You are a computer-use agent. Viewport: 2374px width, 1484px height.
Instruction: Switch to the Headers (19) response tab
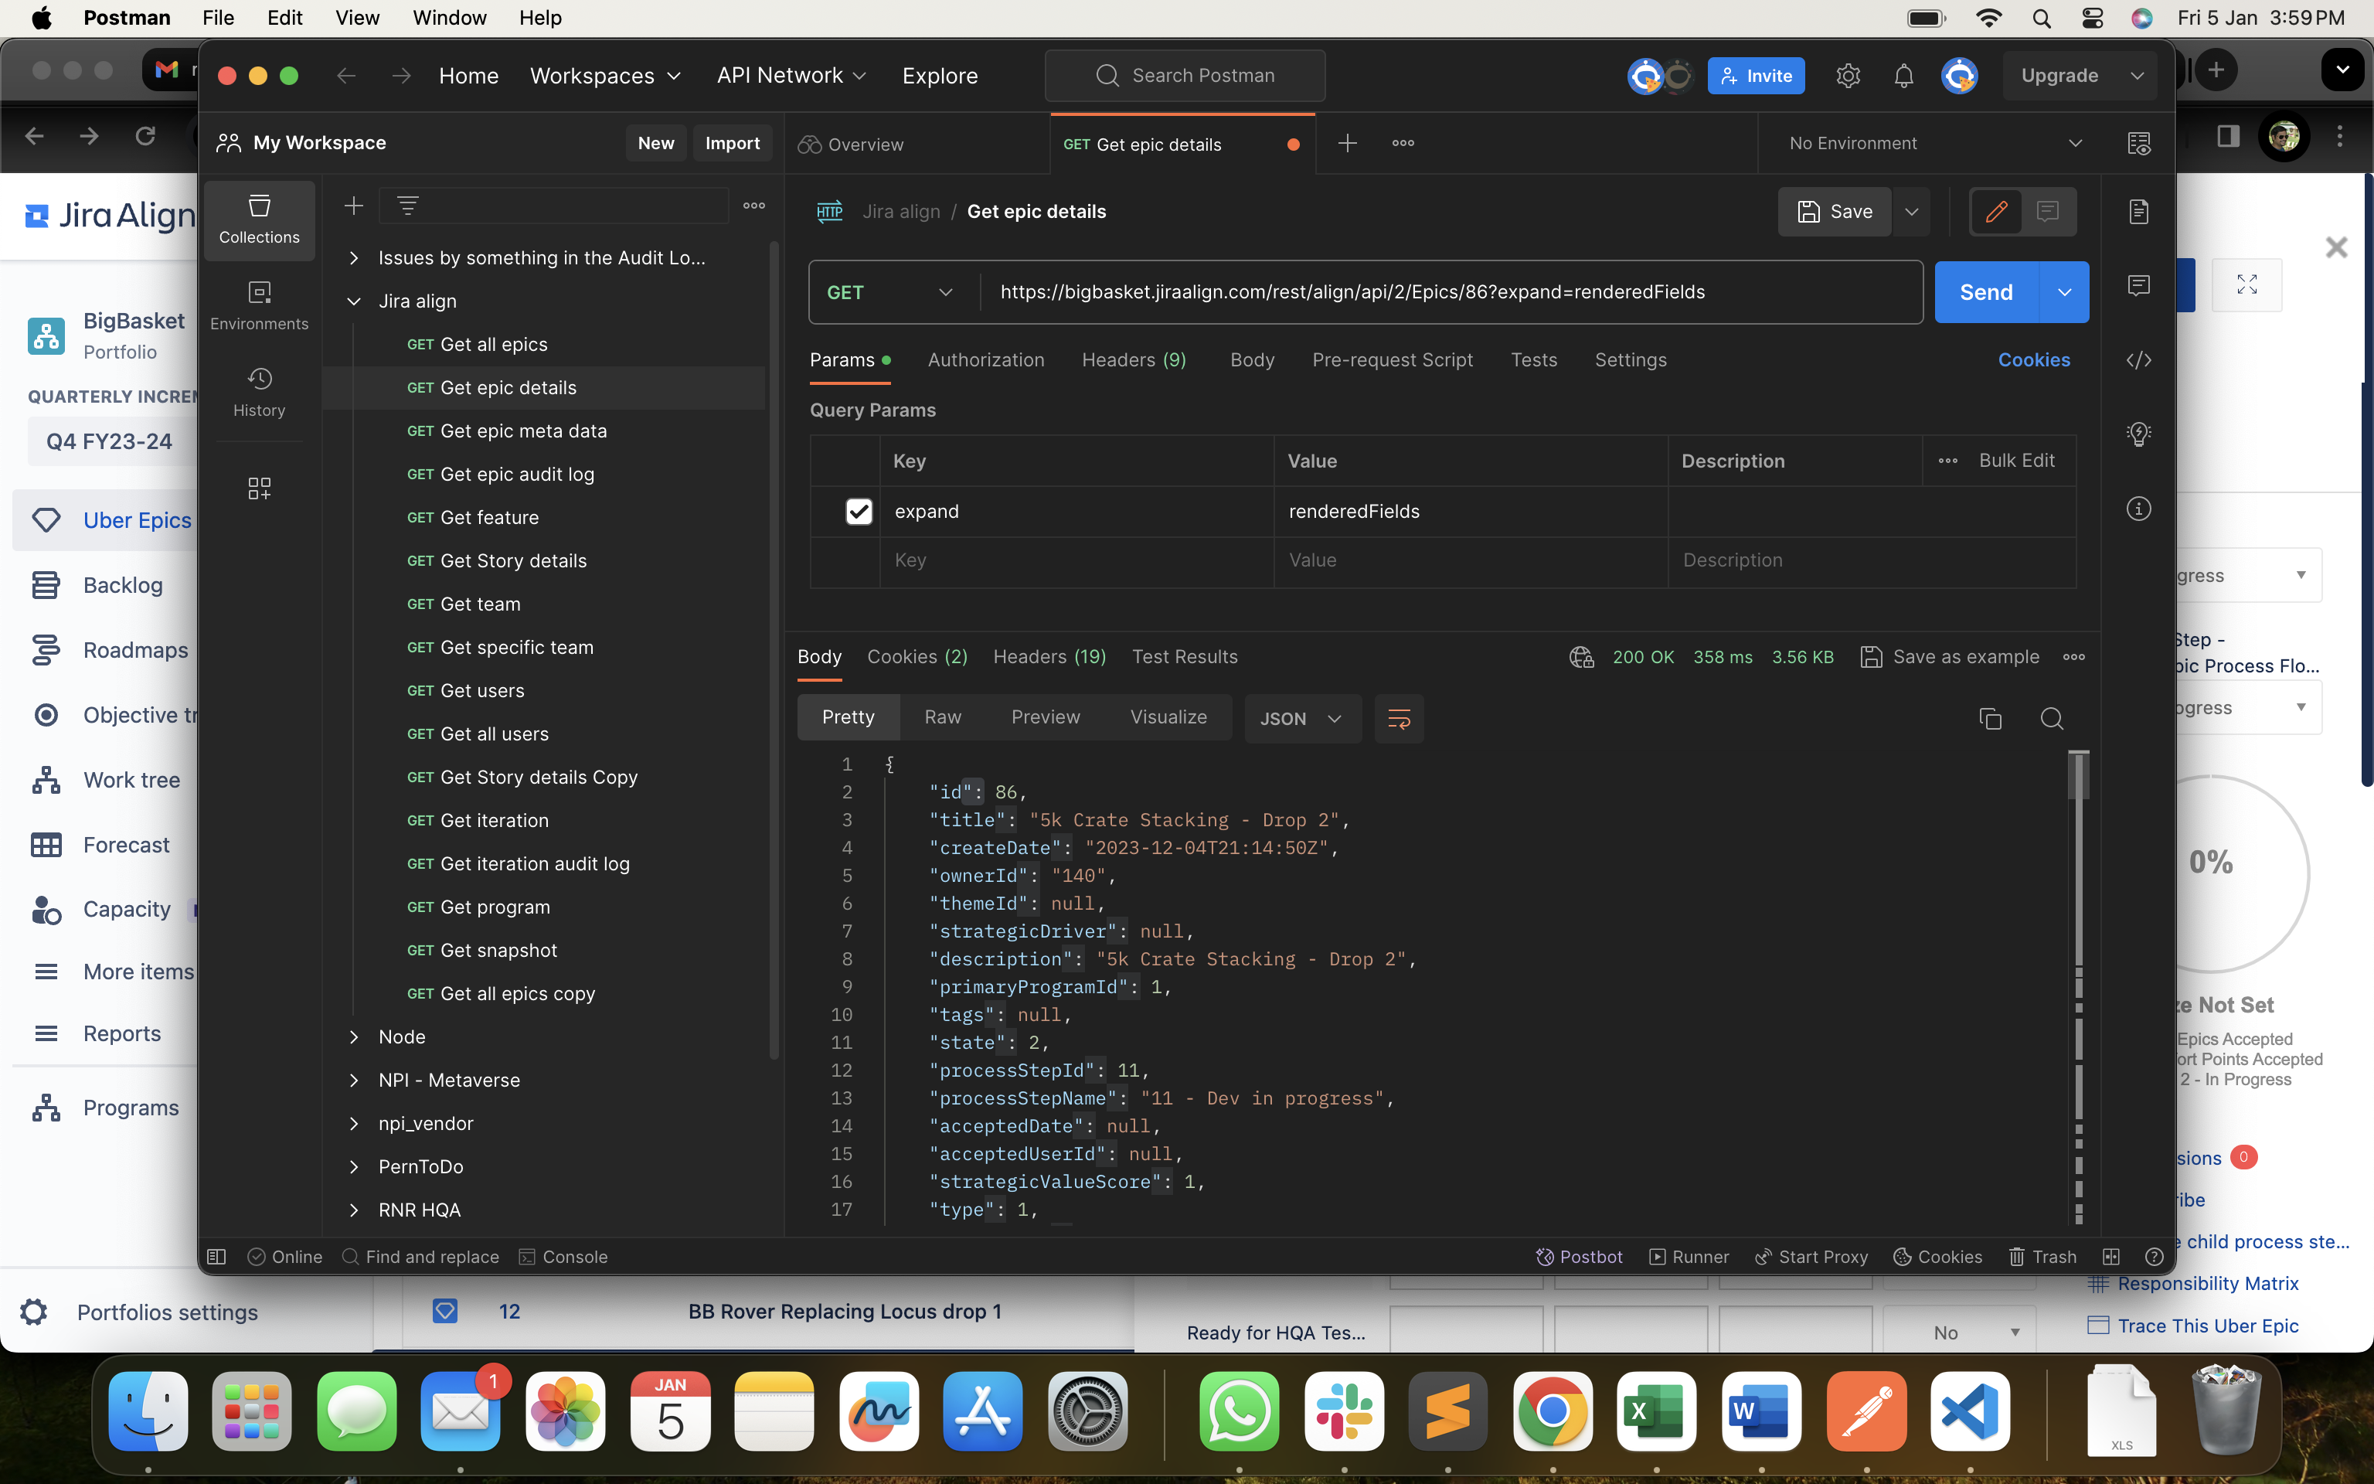(x=1049, y=657)
